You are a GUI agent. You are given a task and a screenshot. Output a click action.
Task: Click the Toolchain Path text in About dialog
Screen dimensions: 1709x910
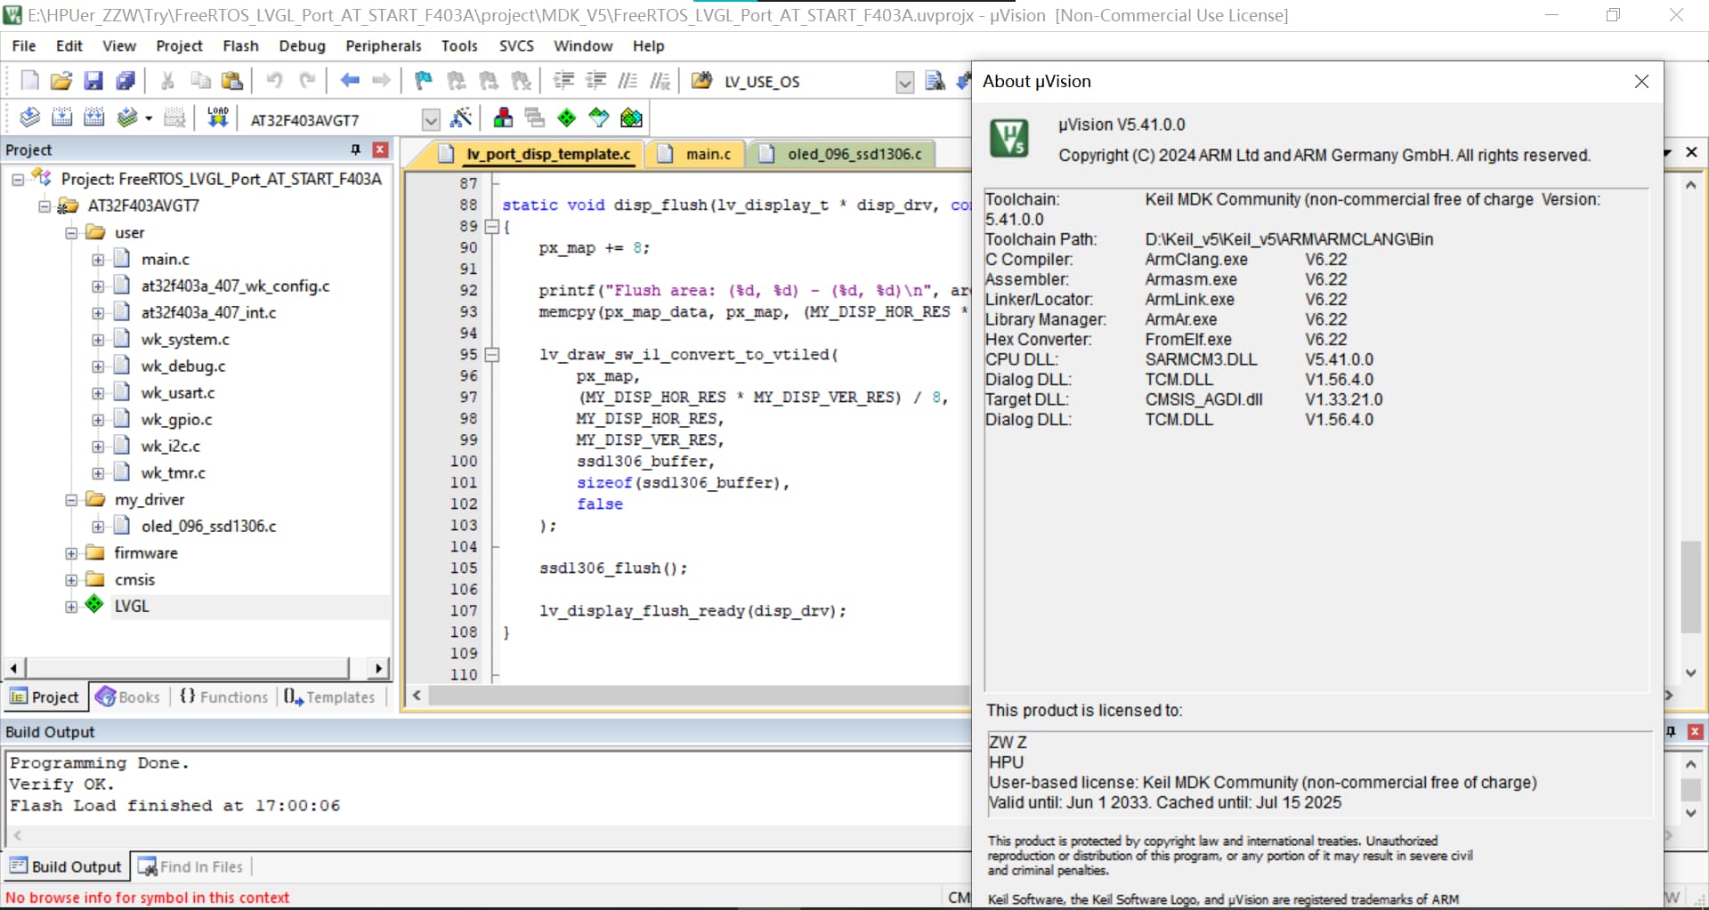click(1041, 239)
